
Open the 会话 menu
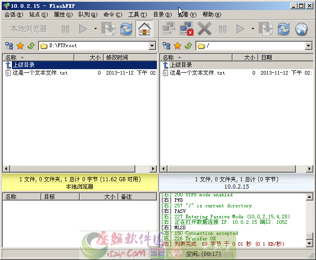click(x=14, y=15)
